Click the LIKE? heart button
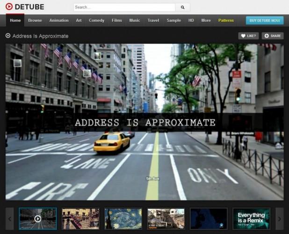The width and height of the screenshot is (289, 234). [x=248, y=36]
